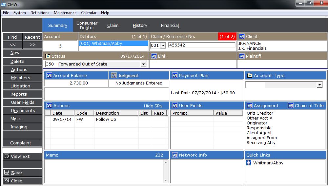Expand the claim number 001 dropdown

[x=163, y=46]
